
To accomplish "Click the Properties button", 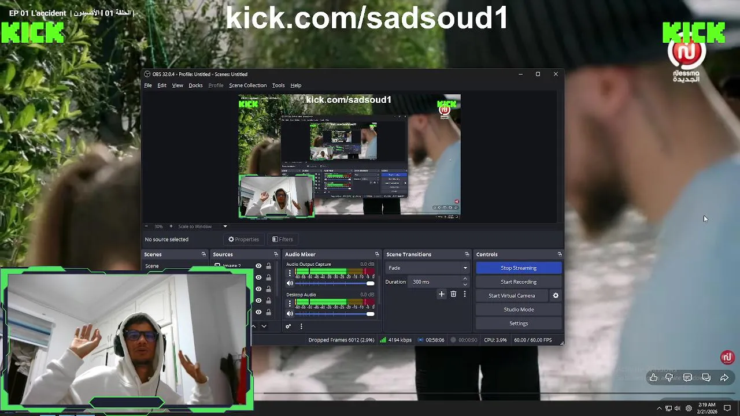I will coord(243,239).
